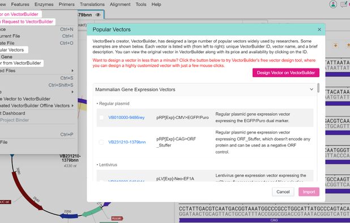Open the Features menu
Image resolution: width=350 pixels, height=223 pixels.
pyautogui.click(x=20, y=4)
